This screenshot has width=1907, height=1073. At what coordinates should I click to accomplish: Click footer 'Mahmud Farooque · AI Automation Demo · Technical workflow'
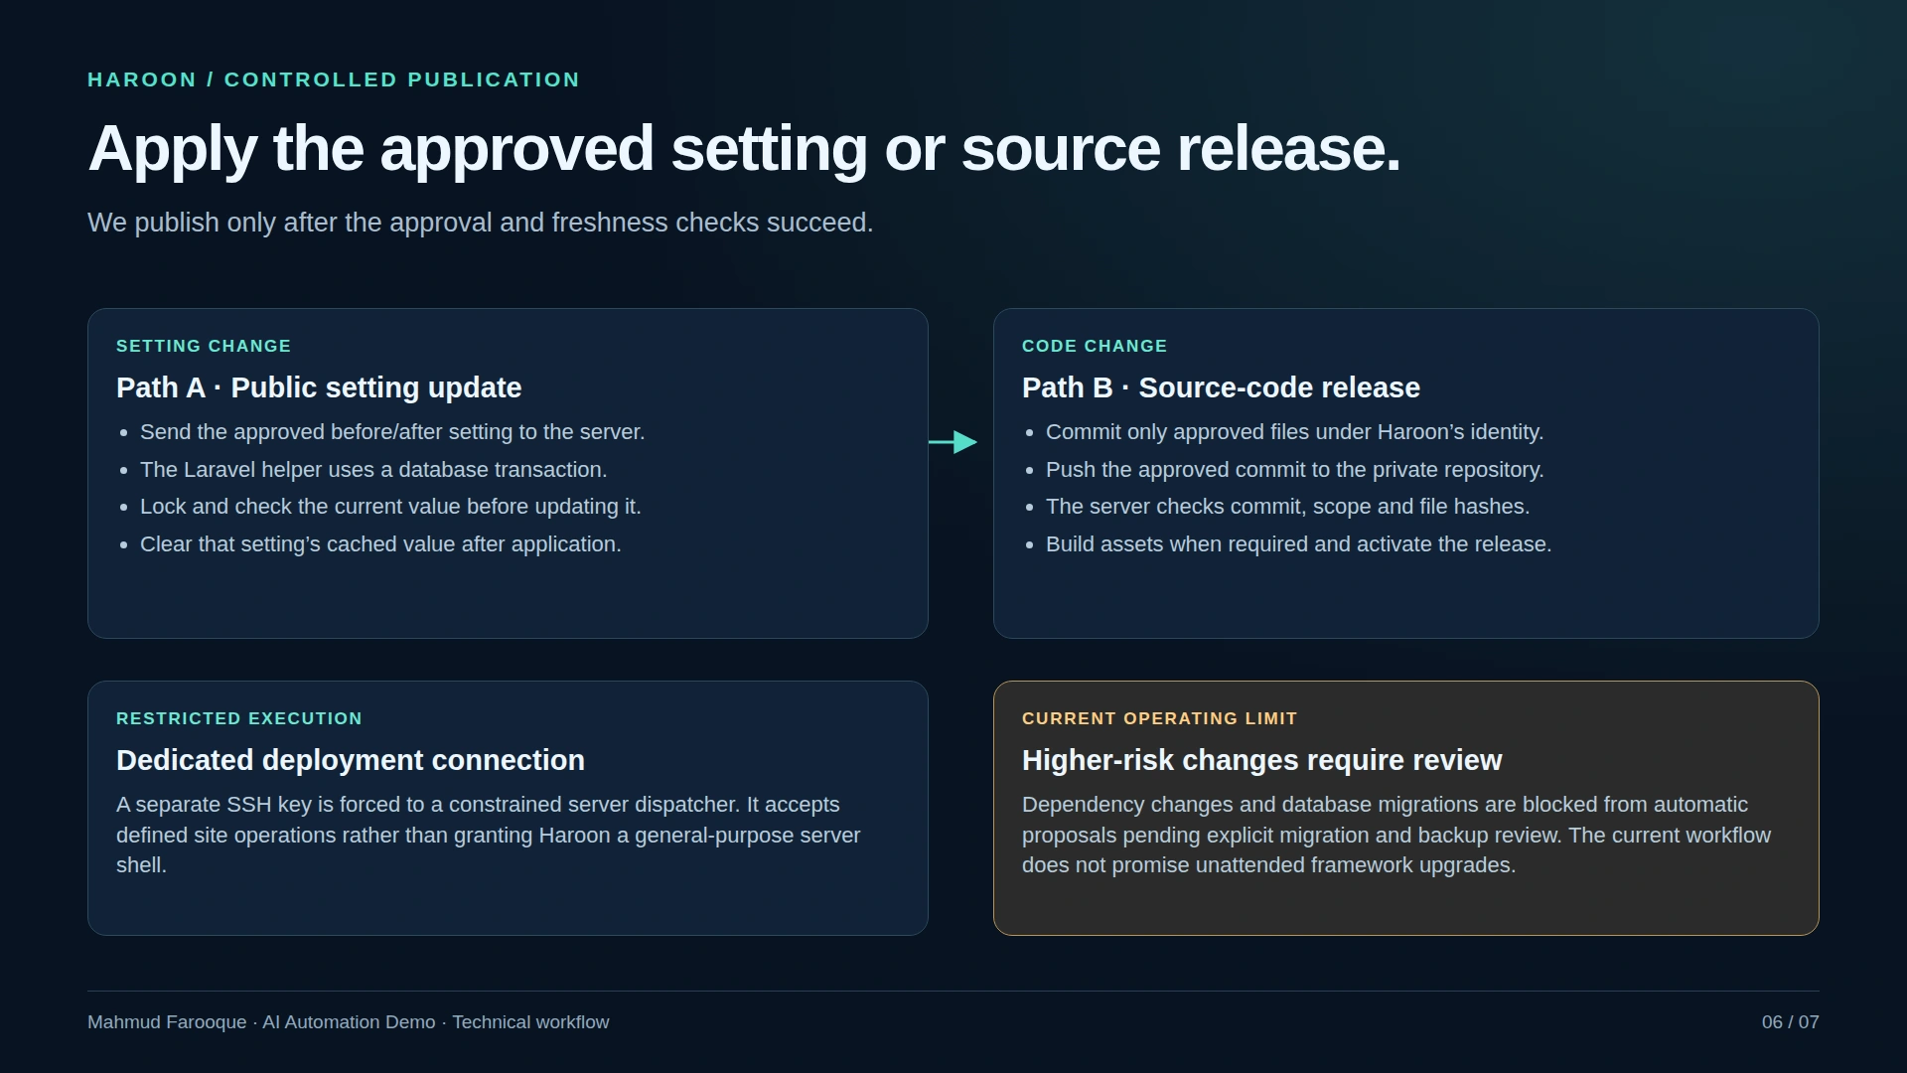tap(349, 1022)
